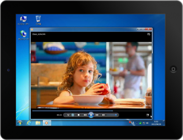Viewport: 183px width, 140px height.
Task: Enter full screen view icon
Action: 147,115
